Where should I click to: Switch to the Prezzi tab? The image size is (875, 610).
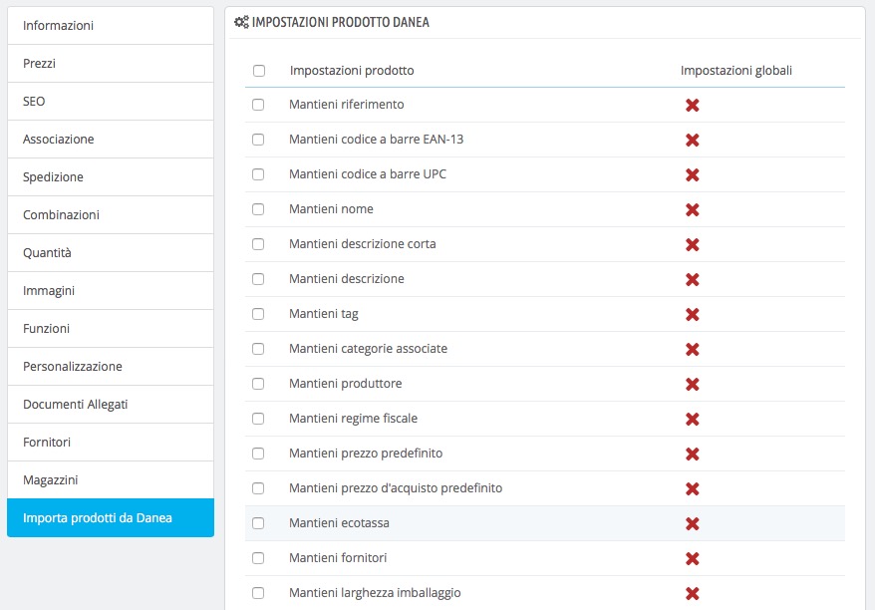pyautogui.click(x=111, y=64)
